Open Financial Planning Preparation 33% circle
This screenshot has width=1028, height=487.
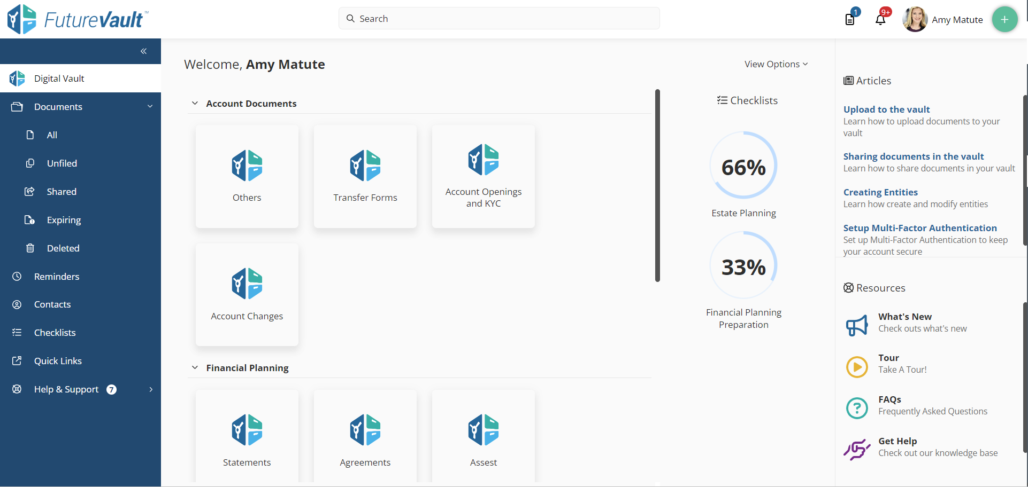pos(743,265)
